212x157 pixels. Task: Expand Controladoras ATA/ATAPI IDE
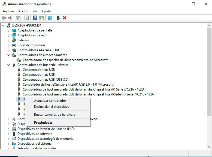(9, 50)
